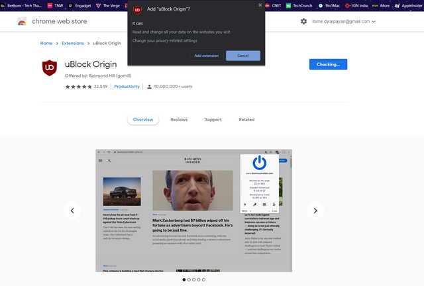Open the Beebom bookmark
Image resolution: width=424 pixels, height=286 pixels.
[21, 5]
